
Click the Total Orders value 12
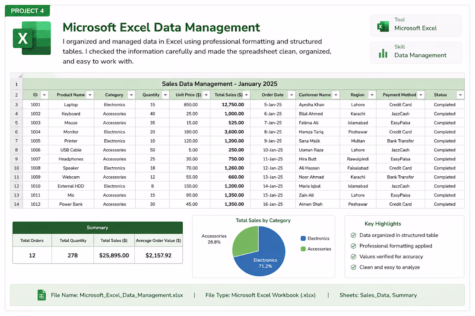(x=32, y=255)
